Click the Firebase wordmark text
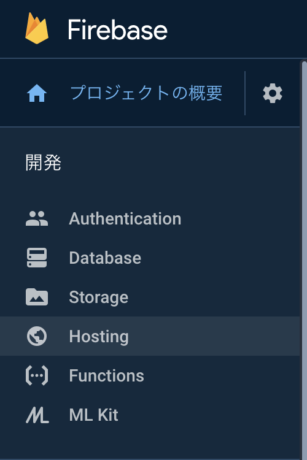This screenshot has width=307, height=460. (117, 29)
